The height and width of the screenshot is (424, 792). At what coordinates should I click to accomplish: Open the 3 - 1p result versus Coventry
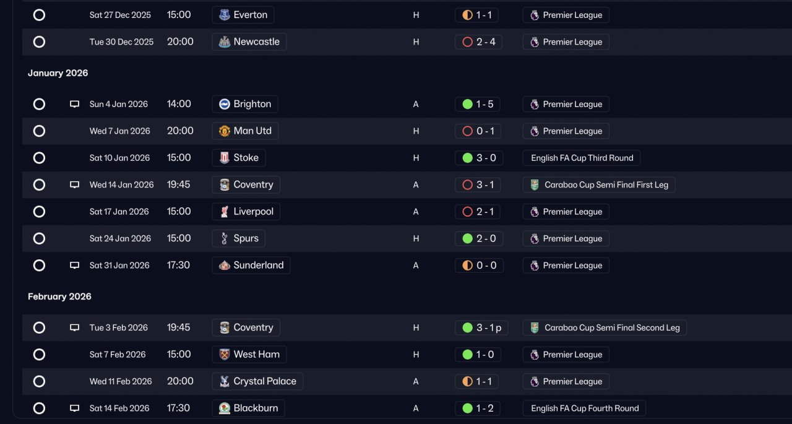(481, 327)
